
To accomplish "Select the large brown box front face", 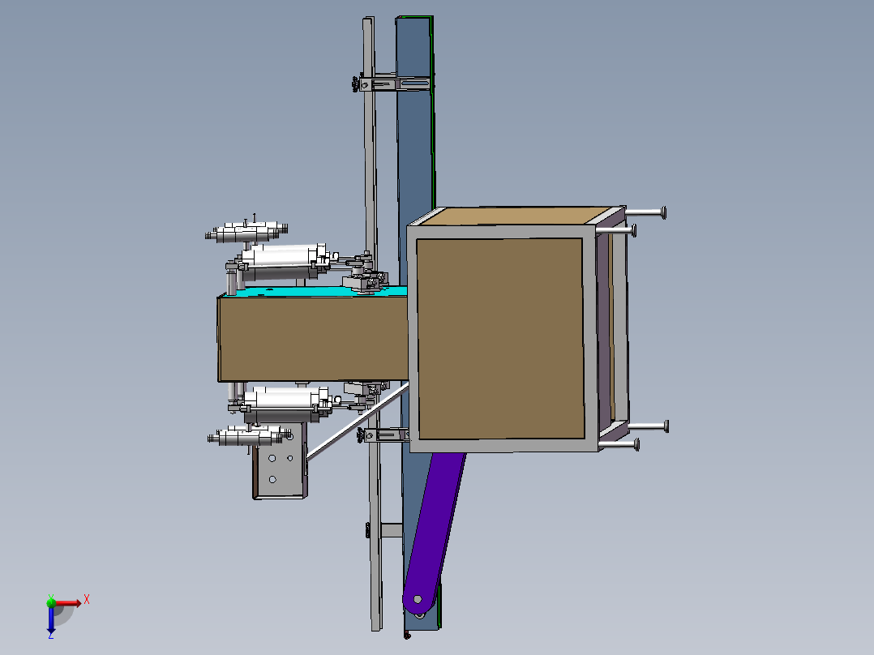I will pyautogui.click(x=500, y=338).
